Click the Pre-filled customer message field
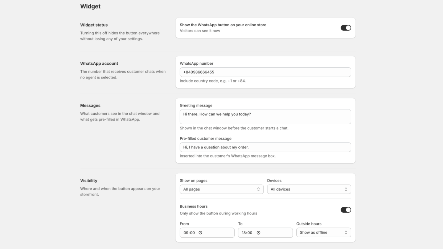 [265, 147]
